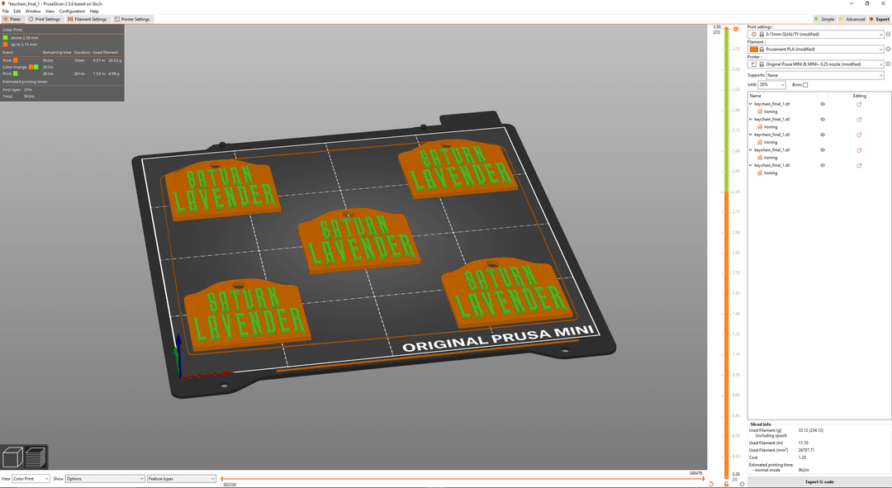Hide the first keychain_final_1.stl object
The image size is (892, 488).
[x=823, y=103]
